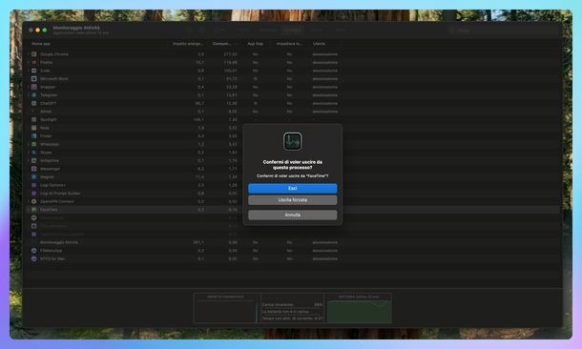Click the Google Chrome app icon in list
Viewport: 582px width, 349px height.
click(33, 54)
